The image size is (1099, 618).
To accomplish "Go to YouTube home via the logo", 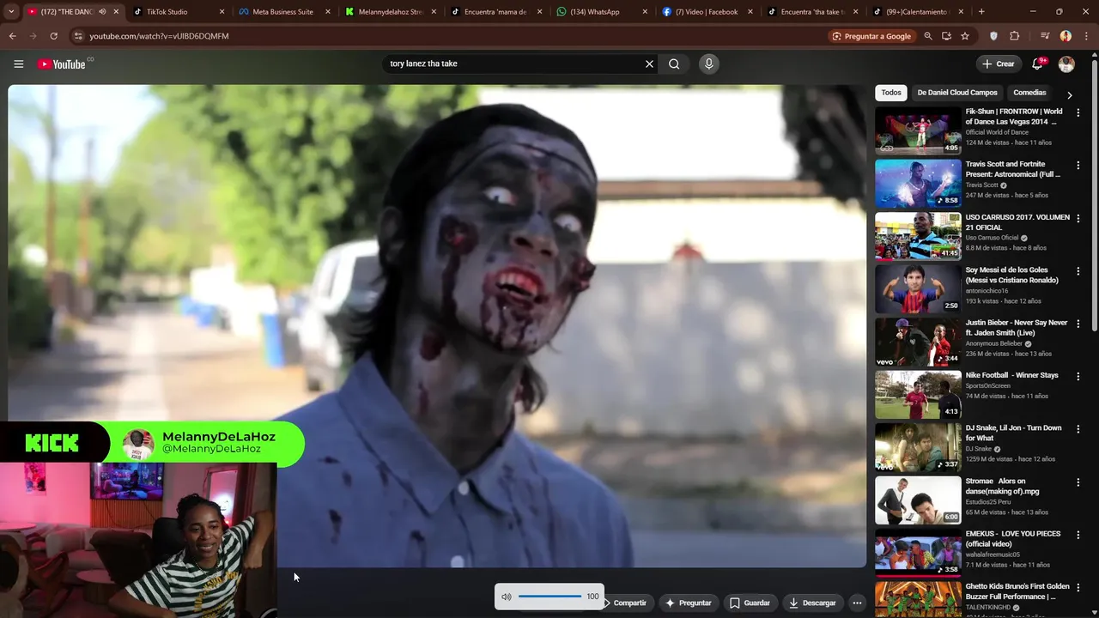I will click(62, 64).
